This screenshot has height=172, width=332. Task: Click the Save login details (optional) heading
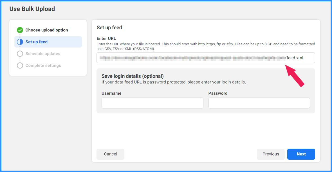coord(133,76)
